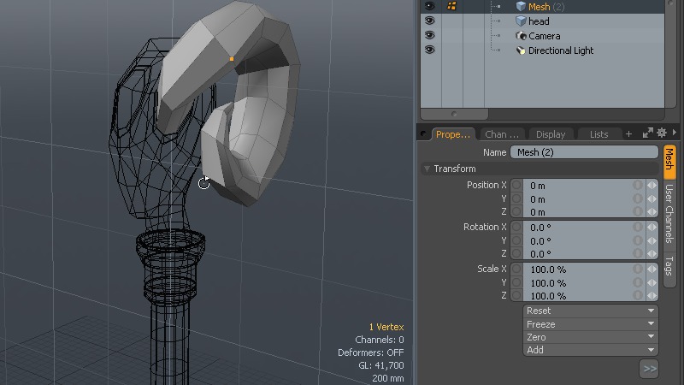Hide the head mesh with eye icon

(429, 21)
